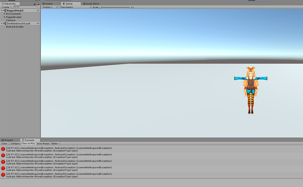The image size is (303, 187).
Task: Disable Clear on Play
Action: point(28,143)
